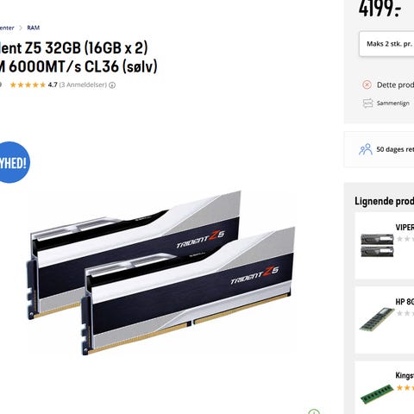Click the green circular icon below the product image
The height and width of the screenshot is (414, 414).
point(314,411)
